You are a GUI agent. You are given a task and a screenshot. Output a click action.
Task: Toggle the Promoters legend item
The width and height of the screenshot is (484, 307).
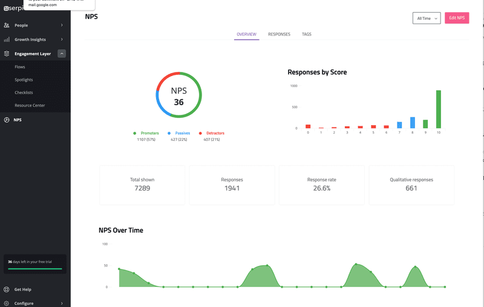click(146, 133)
